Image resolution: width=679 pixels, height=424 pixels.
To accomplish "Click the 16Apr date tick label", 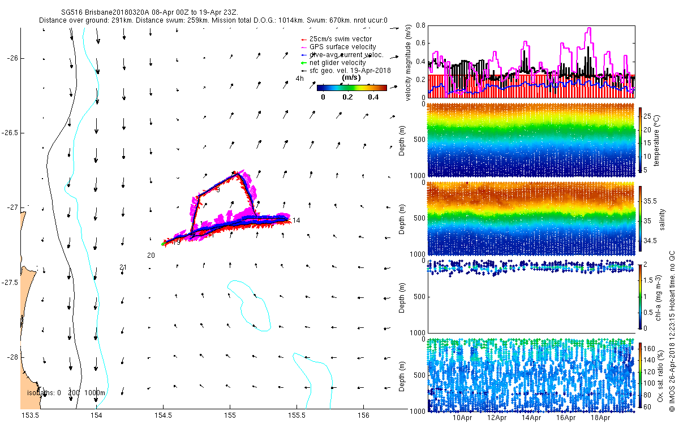I will 566,418.
